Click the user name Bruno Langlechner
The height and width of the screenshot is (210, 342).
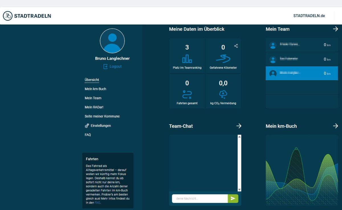tap(112, 58)
